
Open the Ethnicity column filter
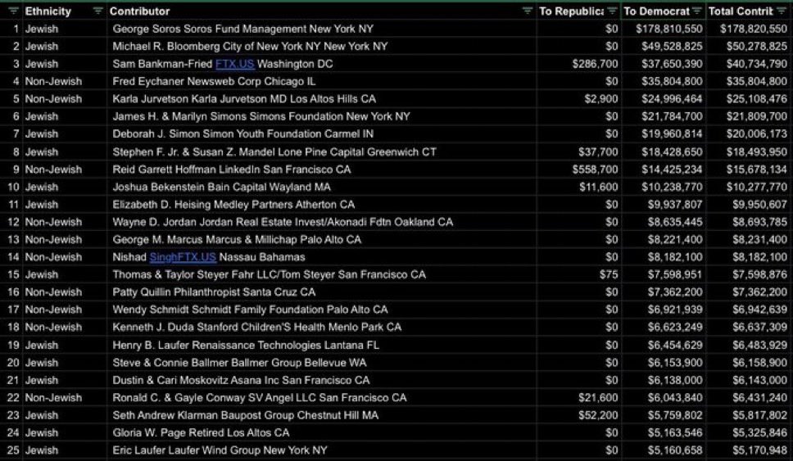(98, 11)
